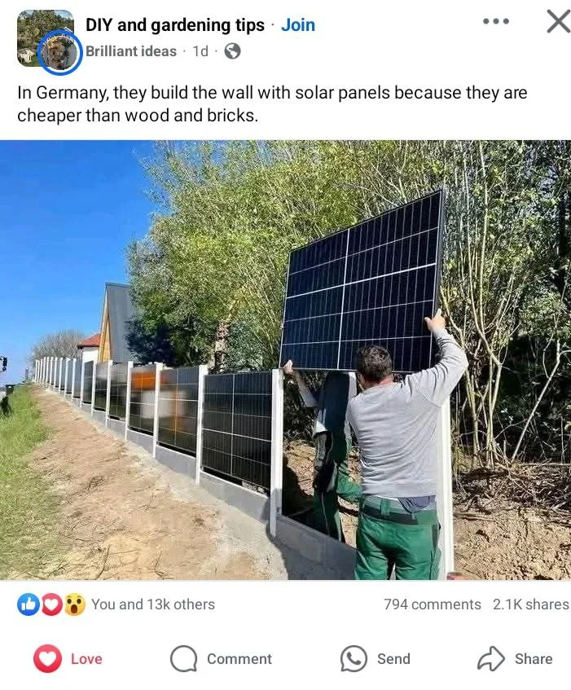Close the post with the X icon
Image resolution: width=571 pixels, height=690 pixels.
(559, 21)
